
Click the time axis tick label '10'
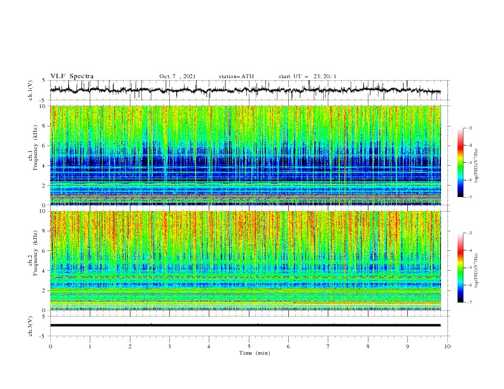pyautogui.click(x=447, y=346)
